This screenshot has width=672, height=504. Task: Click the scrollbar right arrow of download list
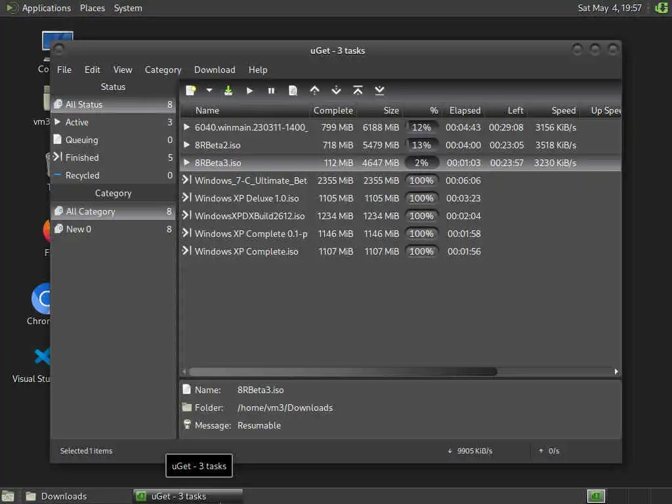pos(616,371)
